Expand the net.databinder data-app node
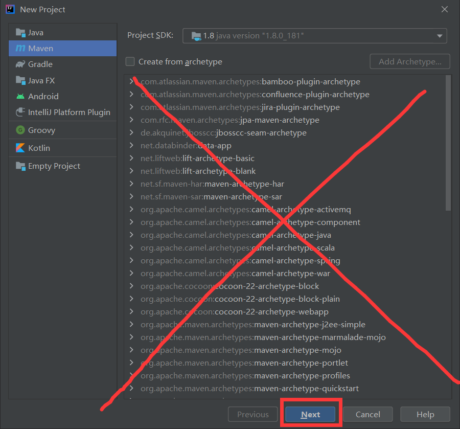The image size is (460, 429). coord(131,145)
